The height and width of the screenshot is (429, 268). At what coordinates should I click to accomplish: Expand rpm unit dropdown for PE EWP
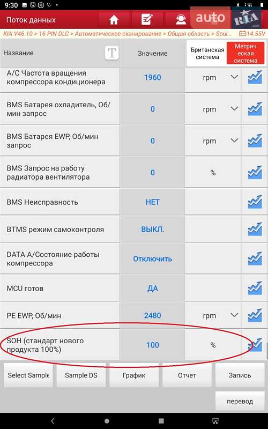tap(234, 315)
